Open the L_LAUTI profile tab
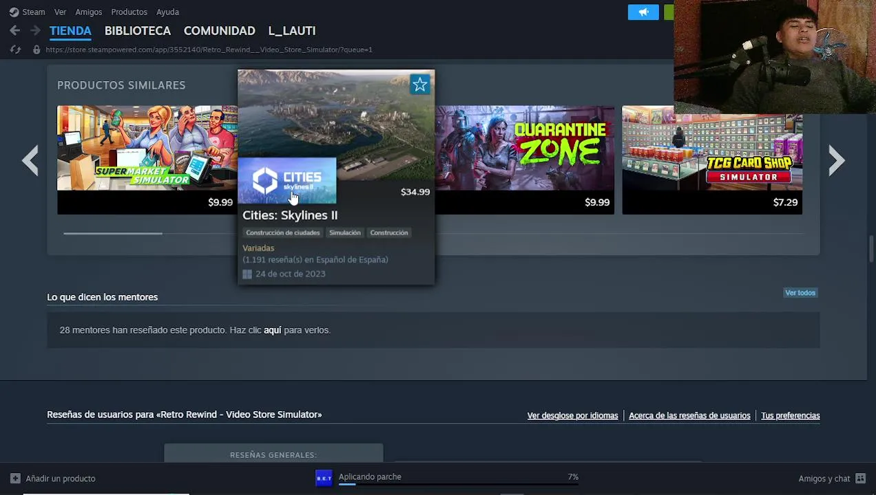 [x=291, y=31]
